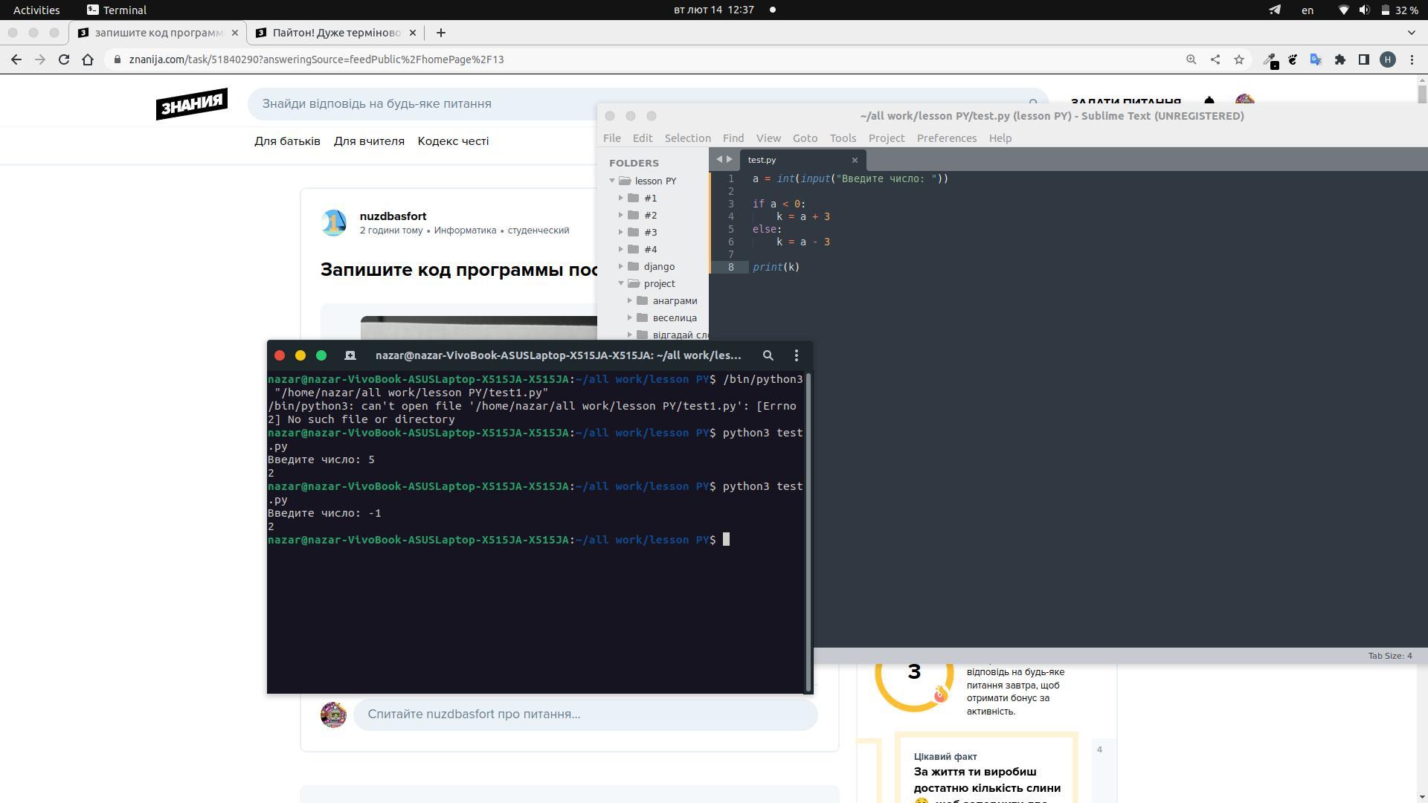Open the browser extensions puzzle icon
Viewport: 1428px width, 803px height.
tap(1340, 59)
